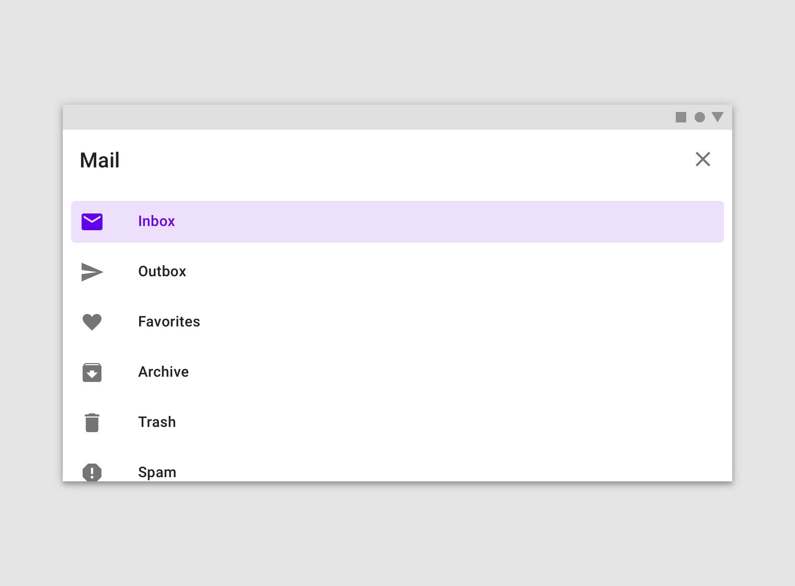The width and height of the screenshot is (795, 586).
Task: Click the square icon in status bar
Action: pyautogui.click(x=681, y=117)
